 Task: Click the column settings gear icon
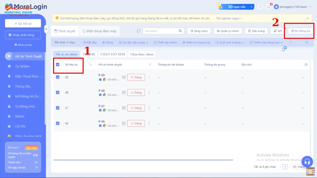point(306,65)
